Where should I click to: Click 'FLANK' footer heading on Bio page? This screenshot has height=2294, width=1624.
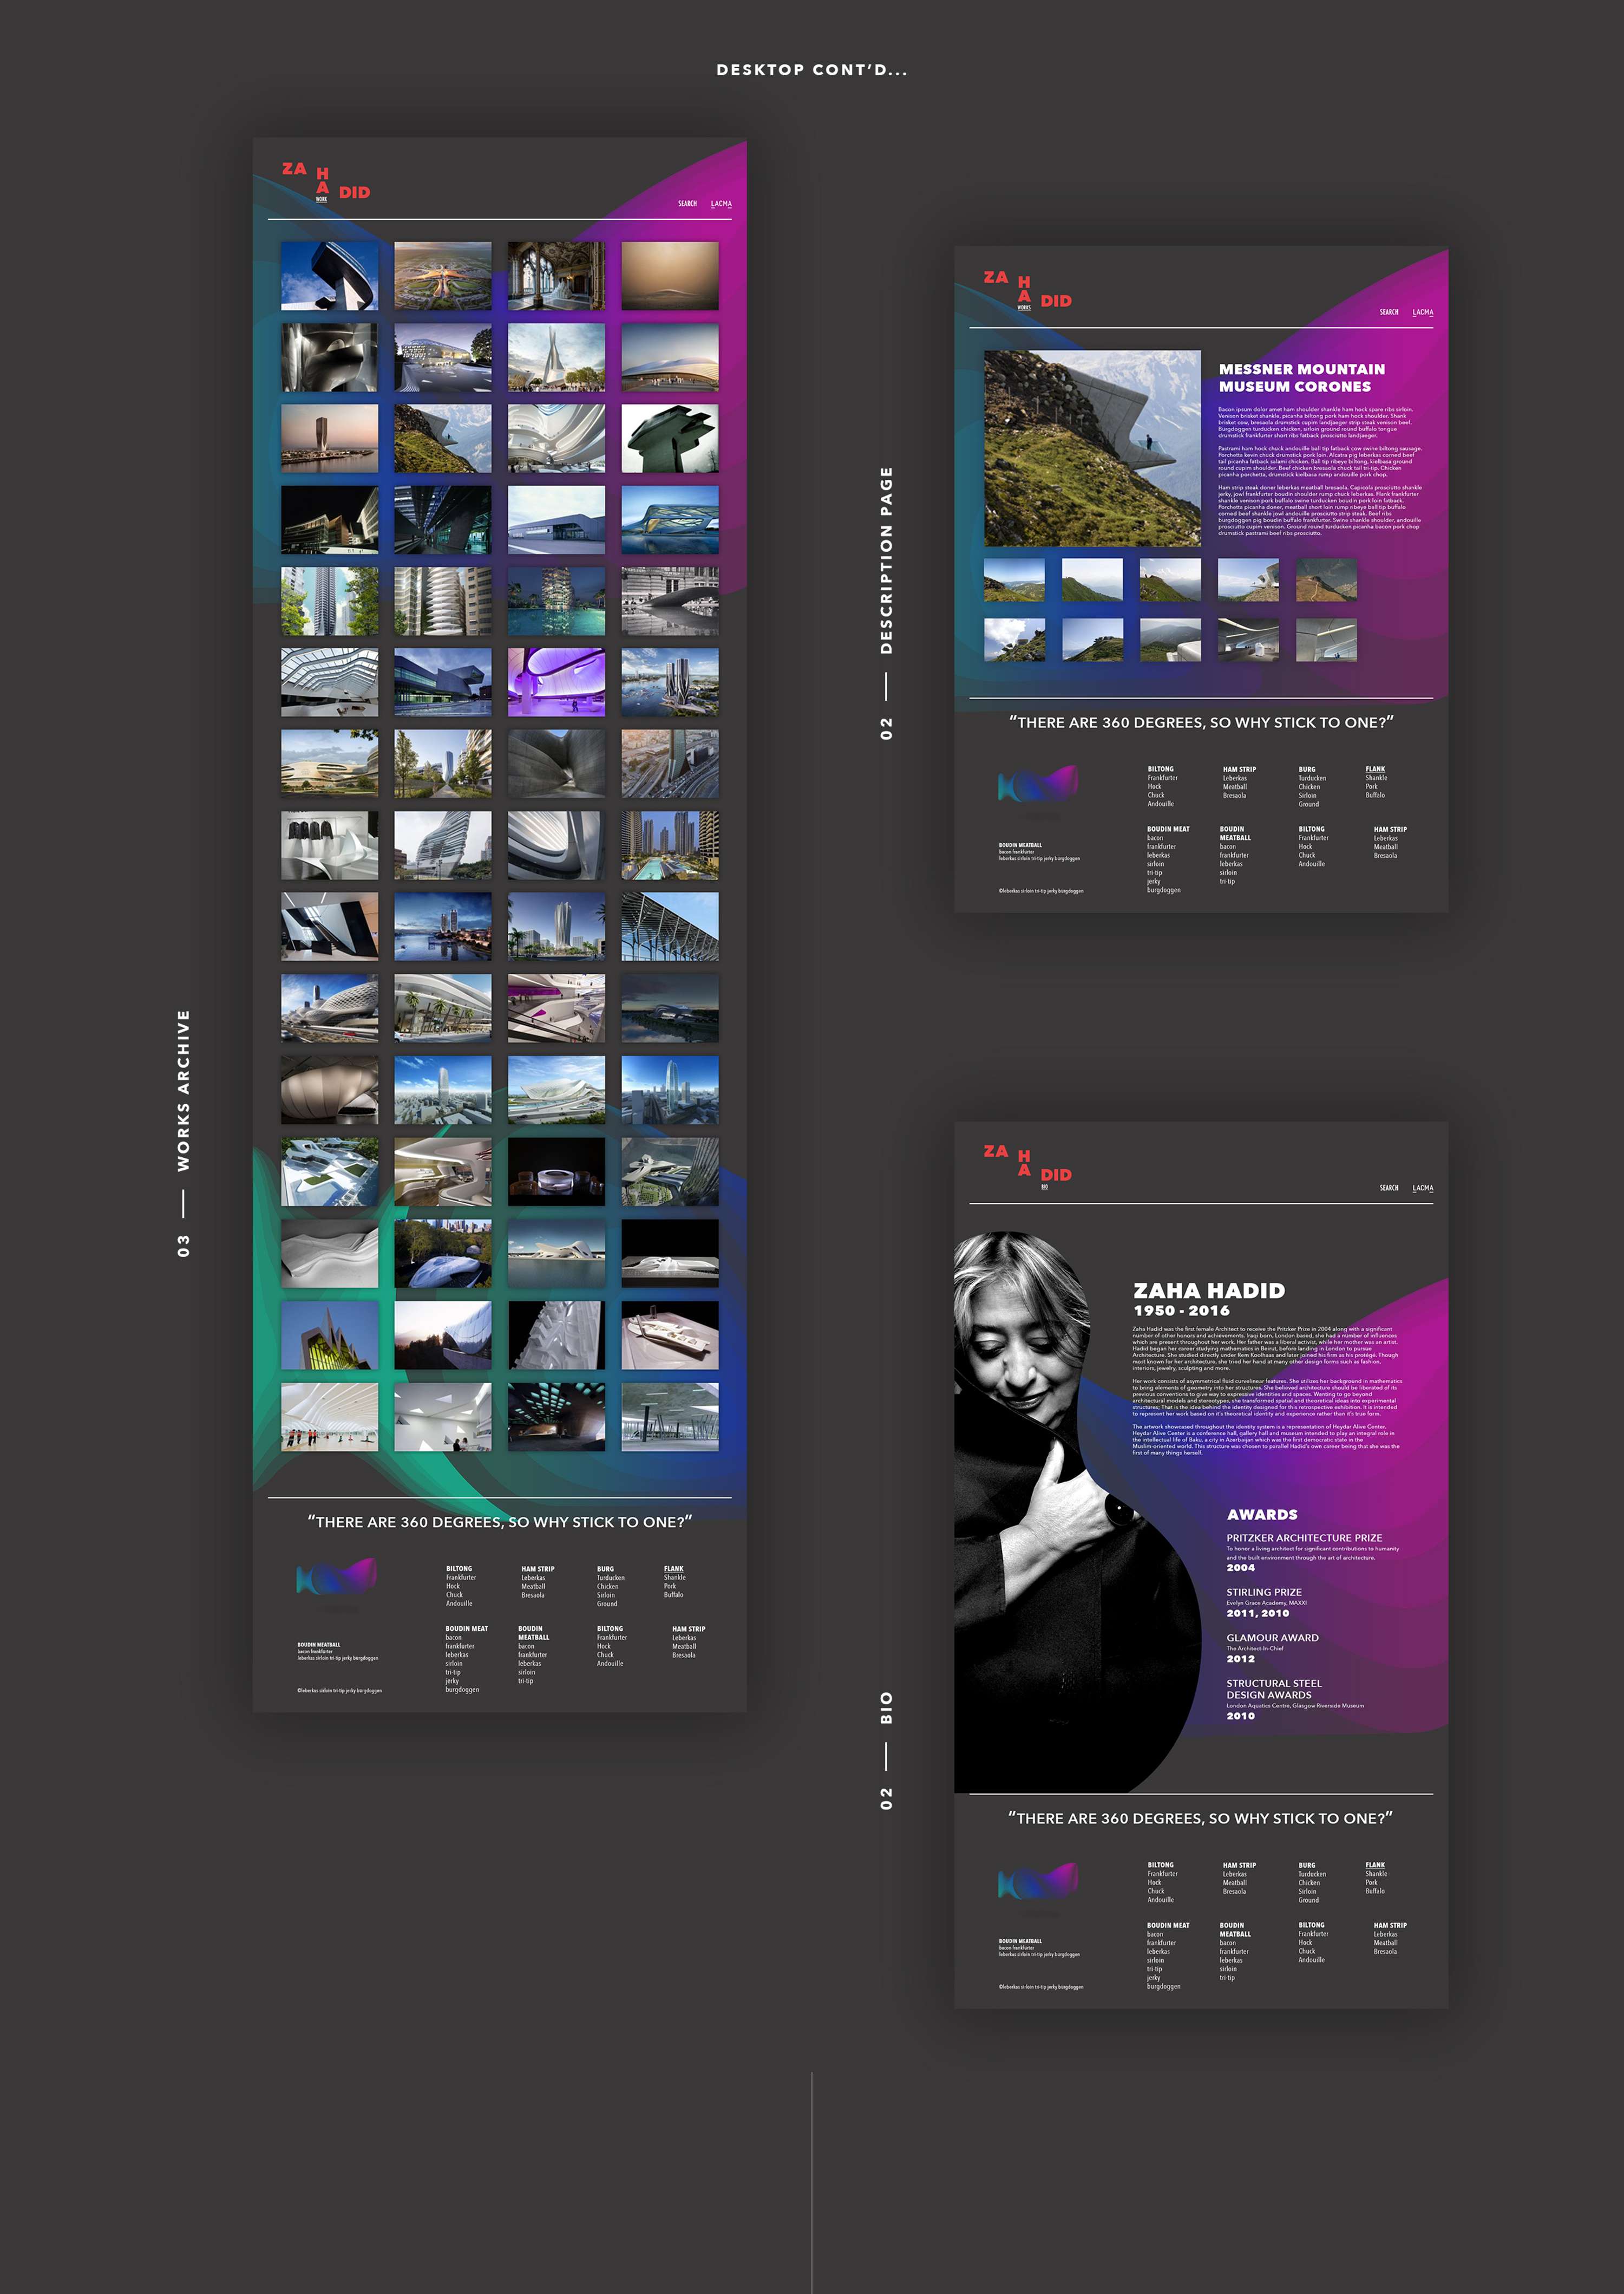click(x=1375, y=1865)
